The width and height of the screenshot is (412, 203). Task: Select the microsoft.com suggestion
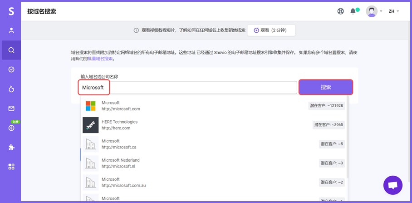214,106
